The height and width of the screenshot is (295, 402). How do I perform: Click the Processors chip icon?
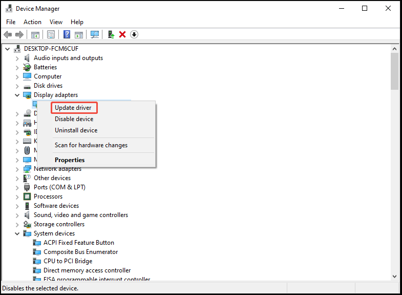[27, 196]
